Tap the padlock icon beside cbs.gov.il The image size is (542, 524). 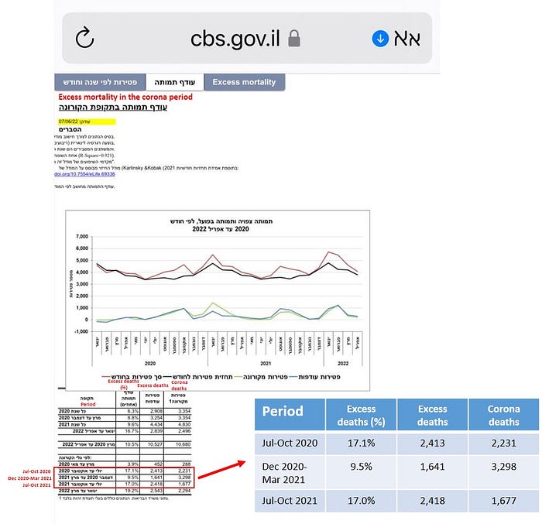coord(294,38)
